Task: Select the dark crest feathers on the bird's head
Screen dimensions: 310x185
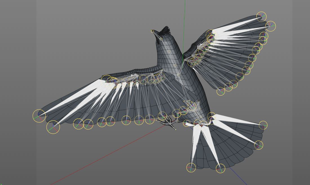Action: 165,30
